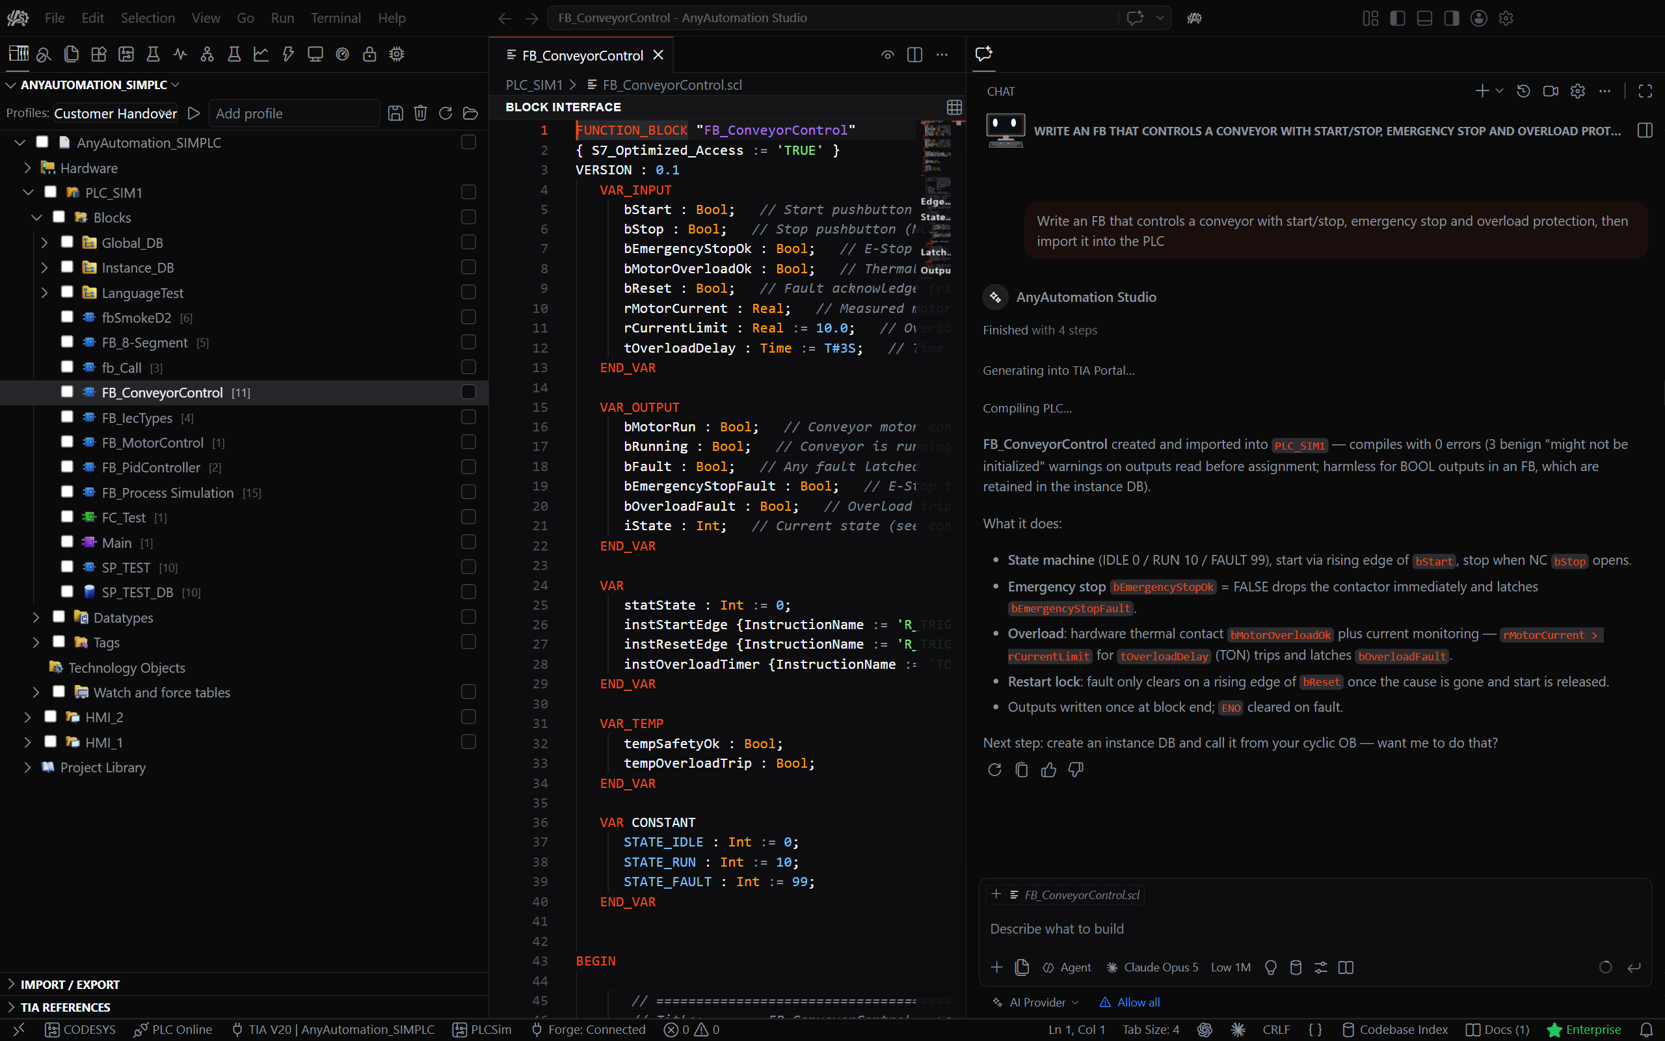Click the save profile floppy disk icon
Screen dimensions: 1665x1041
click(395, 114)
